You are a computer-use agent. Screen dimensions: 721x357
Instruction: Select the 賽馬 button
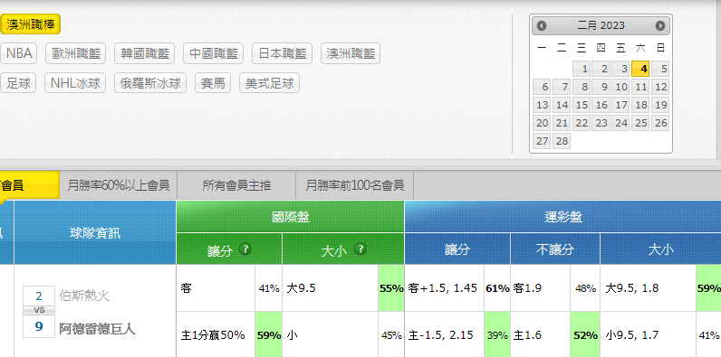213,83
